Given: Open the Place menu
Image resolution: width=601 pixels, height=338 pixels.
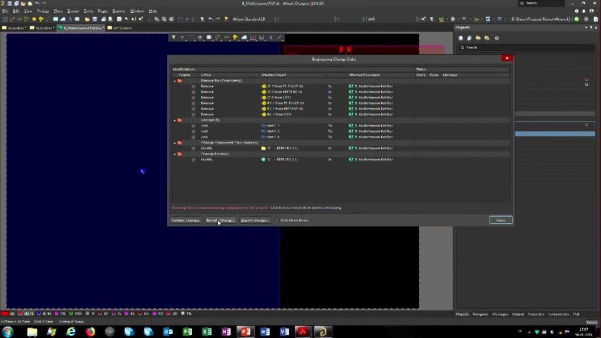Looking at the screenshot, I should [x=58, y=11].
